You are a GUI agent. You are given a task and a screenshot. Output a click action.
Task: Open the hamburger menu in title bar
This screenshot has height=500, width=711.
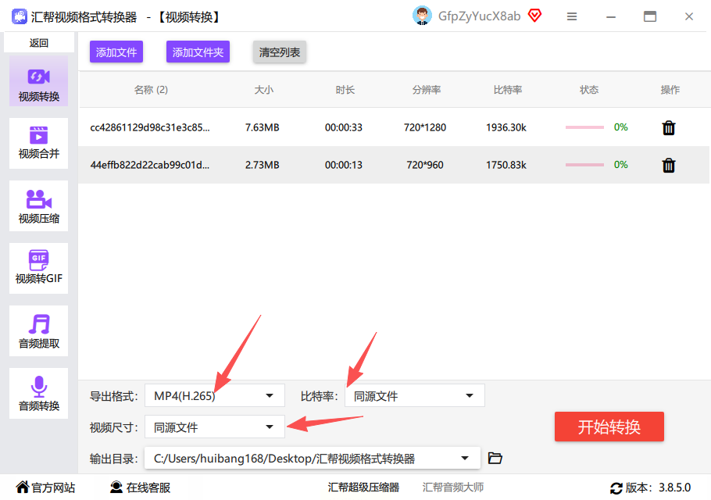click(x=572, y=16)
